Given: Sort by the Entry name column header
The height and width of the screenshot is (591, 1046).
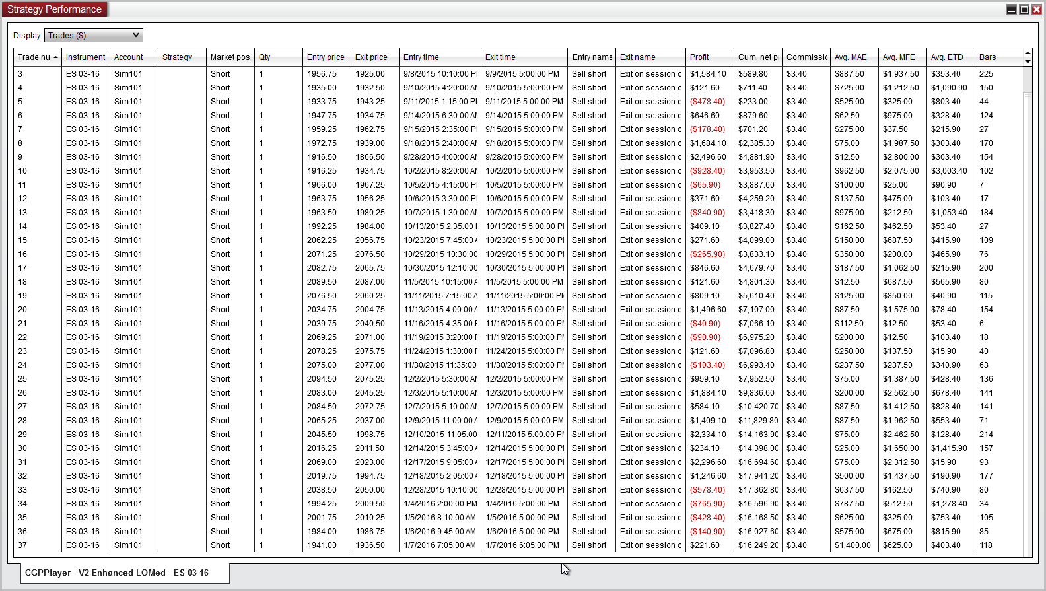Looking at the screenshot, I should point(592,57).
